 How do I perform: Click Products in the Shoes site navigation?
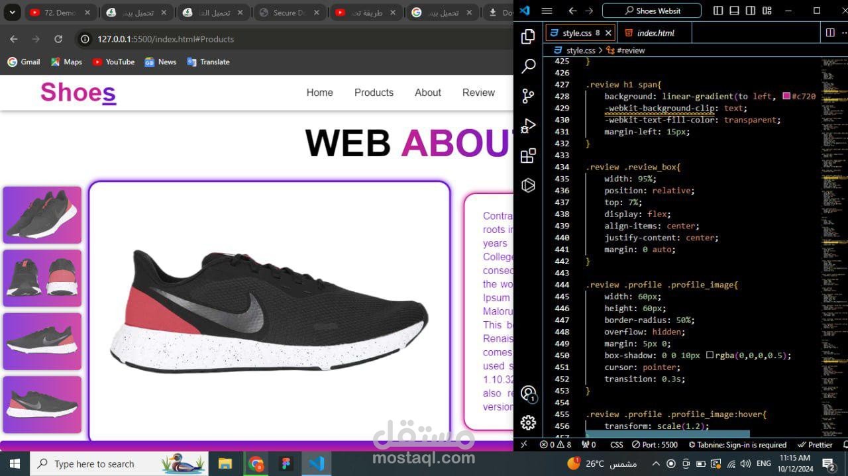tap(374, 93)
